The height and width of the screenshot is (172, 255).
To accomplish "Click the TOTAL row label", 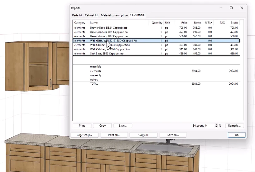I will 94,84.
